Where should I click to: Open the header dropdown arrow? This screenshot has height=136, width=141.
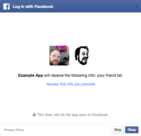(136, 7)
